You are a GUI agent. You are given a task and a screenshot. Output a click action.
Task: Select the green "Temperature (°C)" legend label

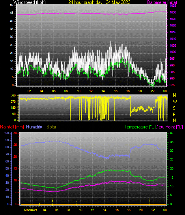(140, 127)
